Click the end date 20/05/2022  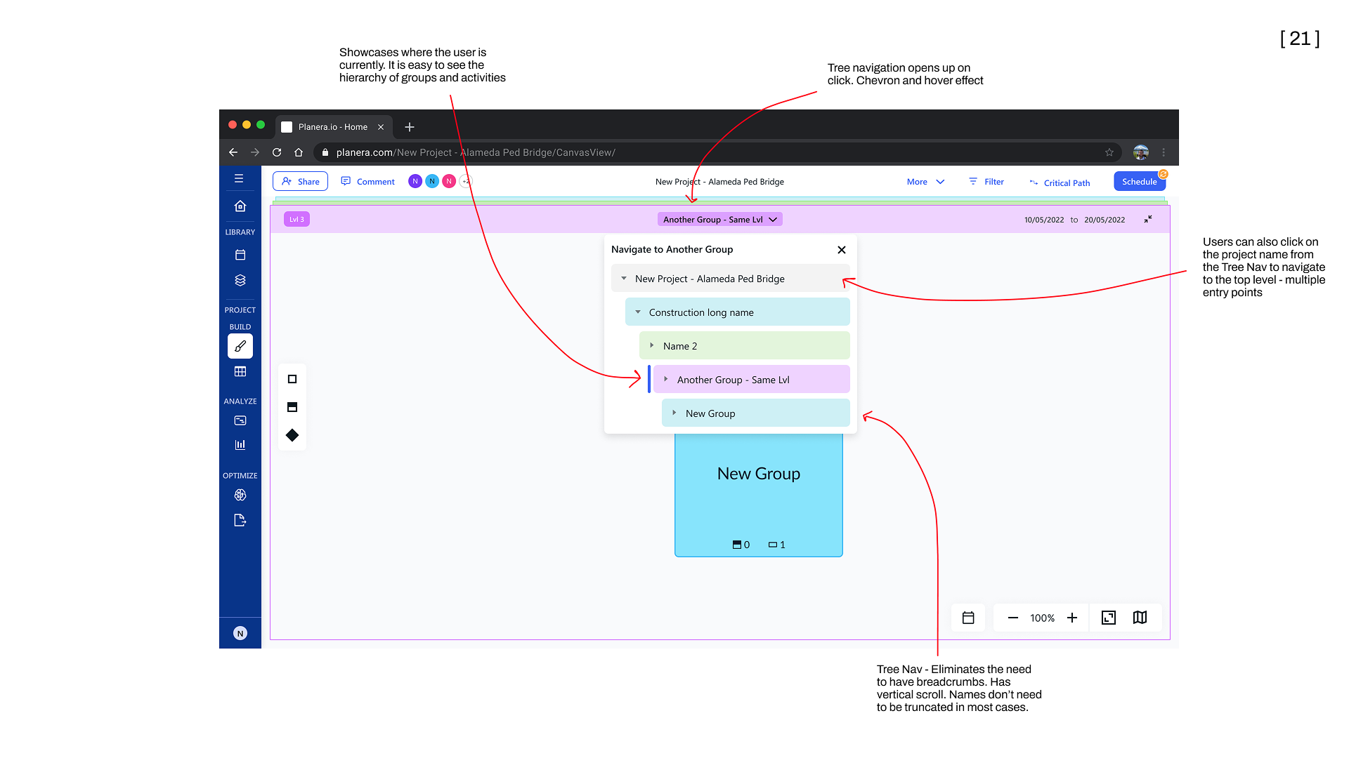(x=1104, y=220)
